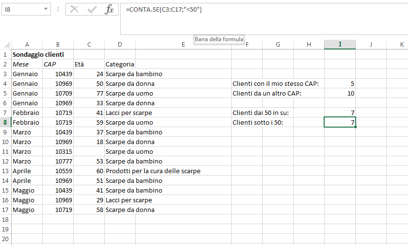Screen dimensions: 408x245
Task: Click the Select All corner triangle
Action: click(x=6, y=45)
